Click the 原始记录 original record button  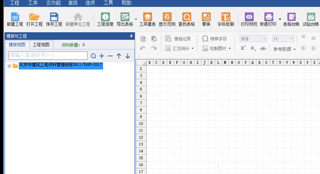point(178,39)
